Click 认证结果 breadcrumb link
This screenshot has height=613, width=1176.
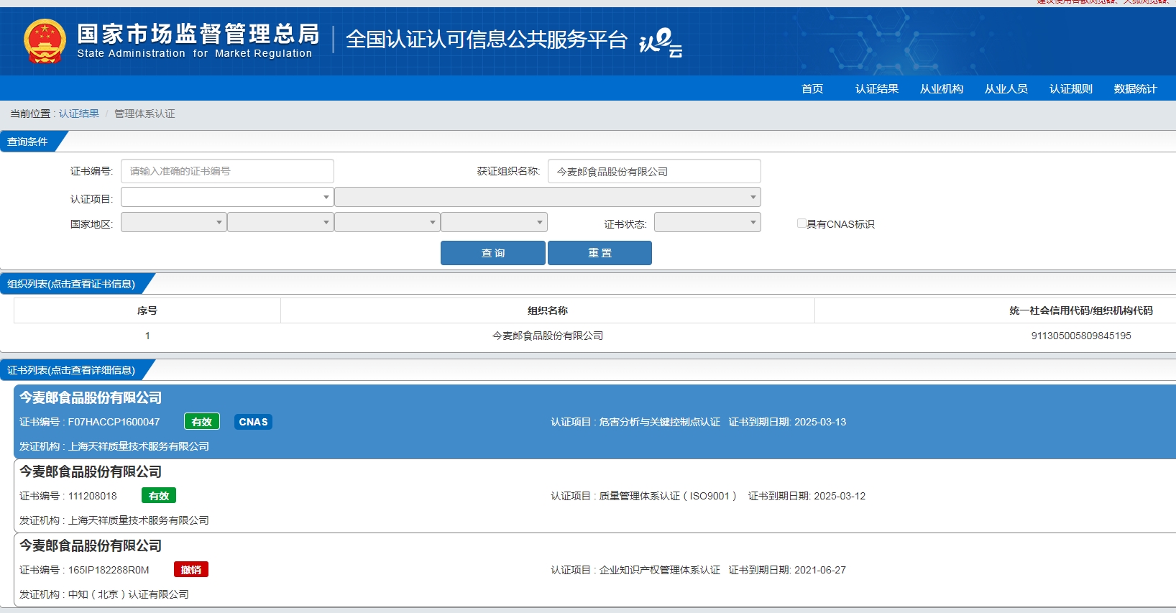pyautogui.click(x=79, y=114)
